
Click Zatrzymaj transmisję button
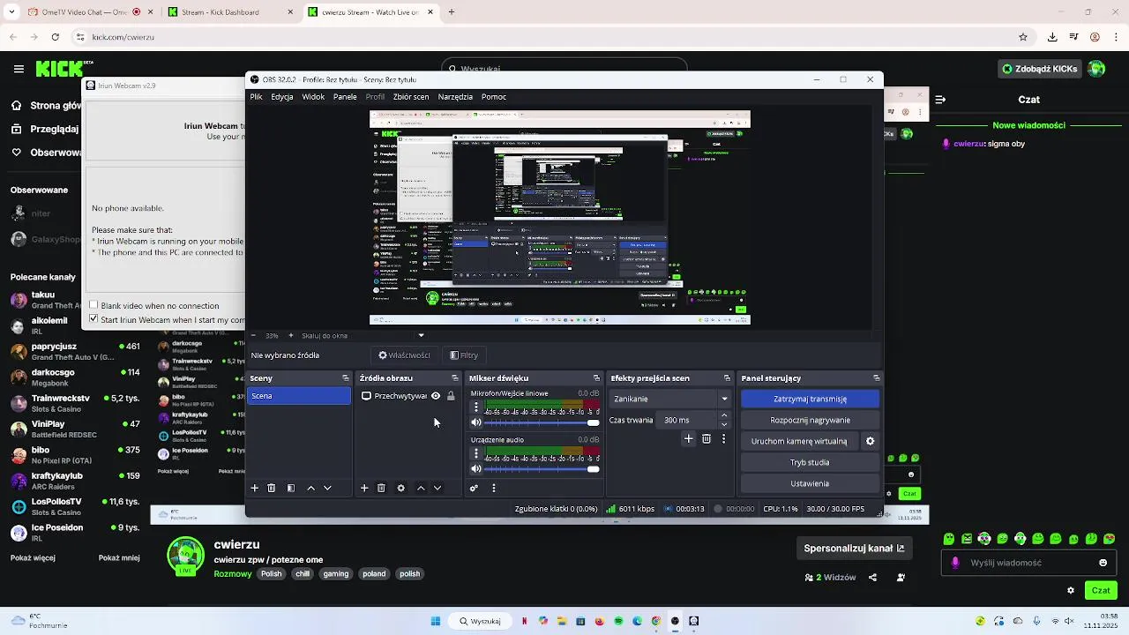click(x=810, y=399)
